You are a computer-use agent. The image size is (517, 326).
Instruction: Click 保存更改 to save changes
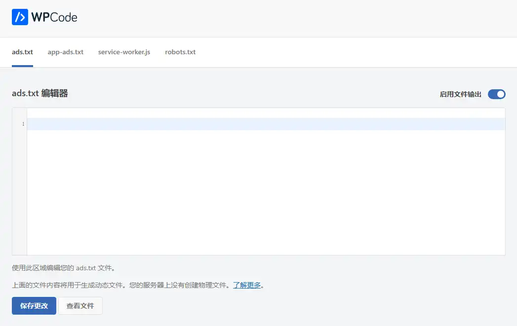tap(34, 306)
